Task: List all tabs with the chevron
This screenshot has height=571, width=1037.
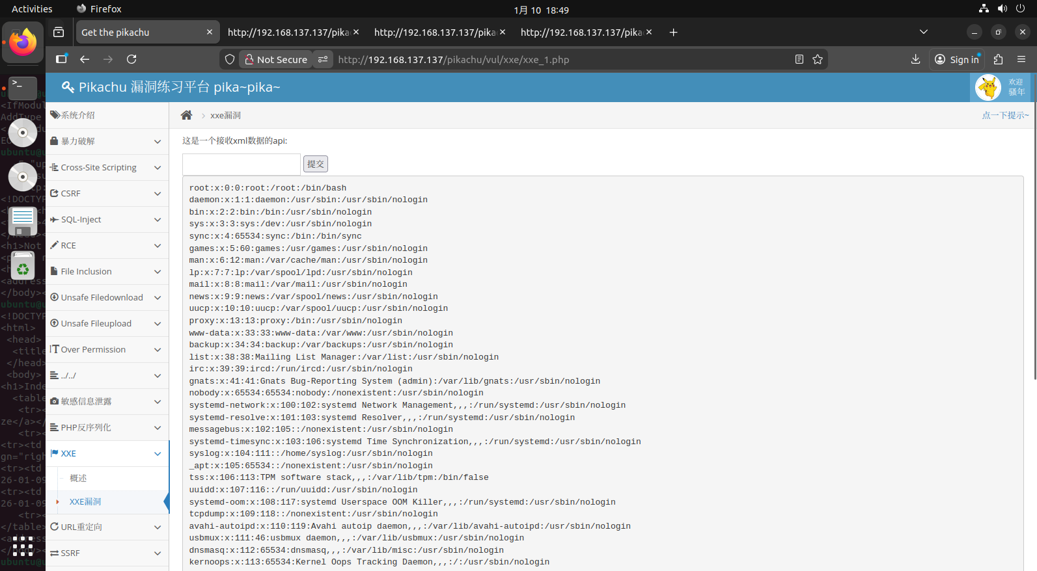Action: click(x=923, y=32)
